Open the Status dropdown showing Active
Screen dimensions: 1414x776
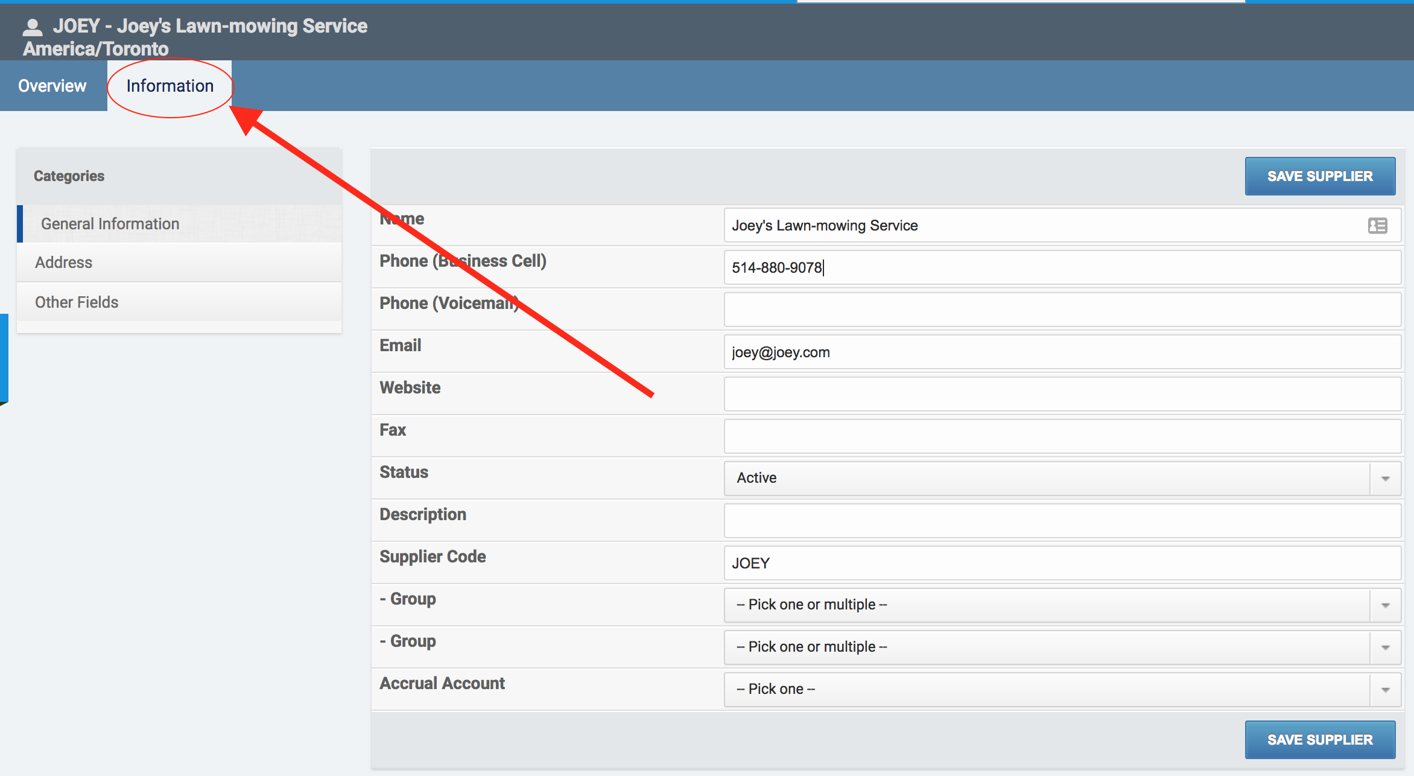tap(1062, 479)
